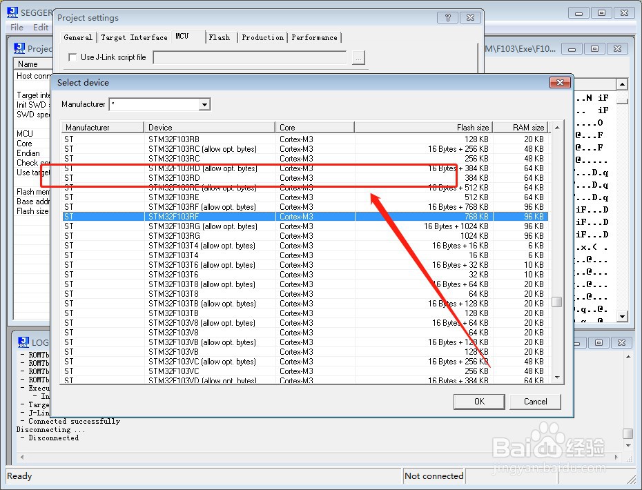
Task: Select STM32F103VB 128 KB row
Action: pos(305,352)
